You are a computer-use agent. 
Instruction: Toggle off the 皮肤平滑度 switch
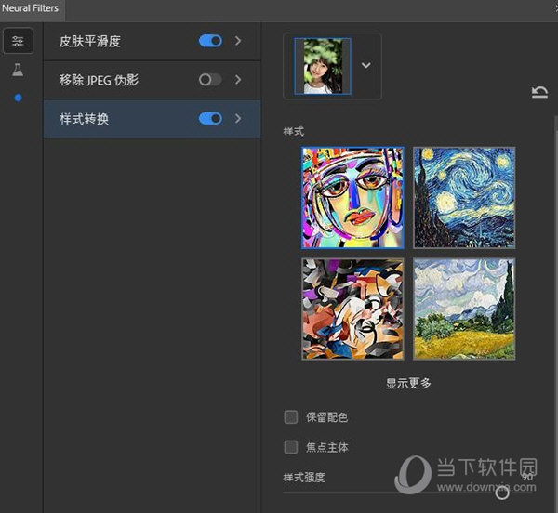pyautogui.click(x=210, y=41)
